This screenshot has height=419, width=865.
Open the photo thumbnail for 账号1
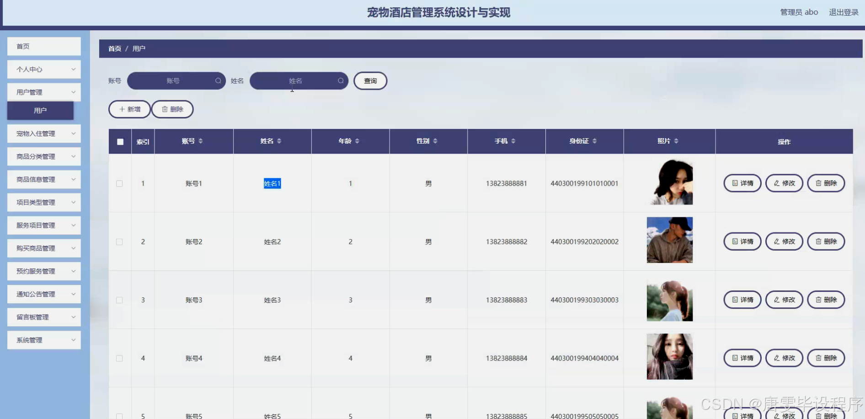coord(669,182)
